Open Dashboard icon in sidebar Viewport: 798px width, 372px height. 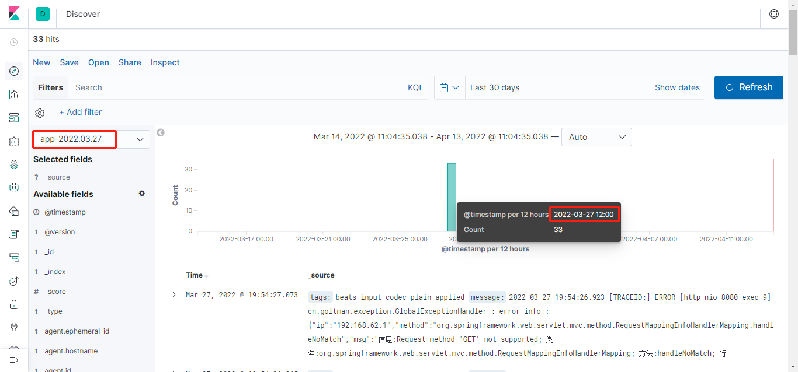click(x=14, y=118)
